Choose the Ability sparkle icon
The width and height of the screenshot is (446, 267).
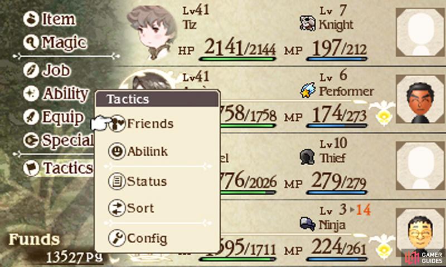tap(31, 93)
